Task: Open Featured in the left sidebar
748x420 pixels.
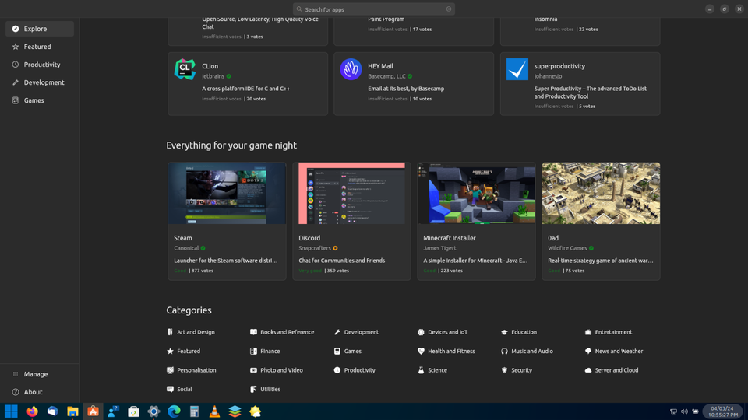Action: pyautogui.click(x=40, y=47)
